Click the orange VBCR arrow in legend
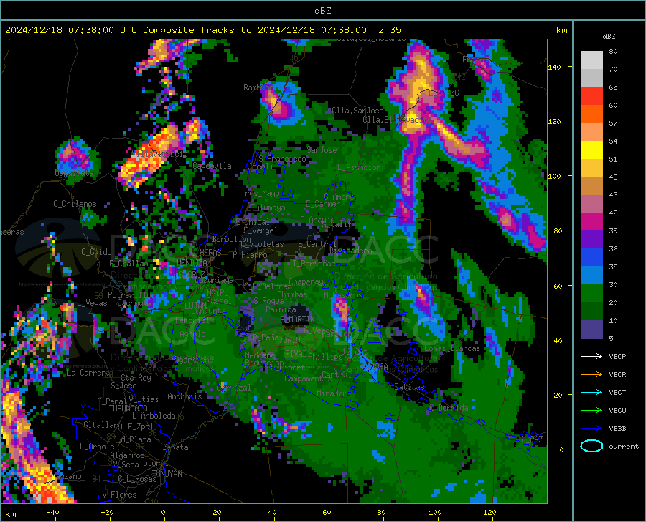 tap(591, 375)
